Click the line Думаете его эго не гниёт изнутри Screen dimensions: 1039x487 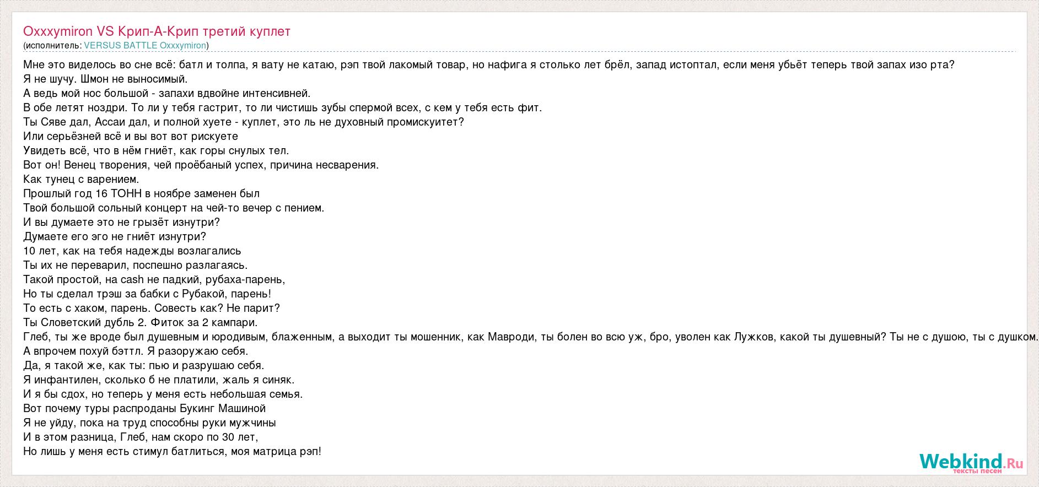[x=115, y=236]
